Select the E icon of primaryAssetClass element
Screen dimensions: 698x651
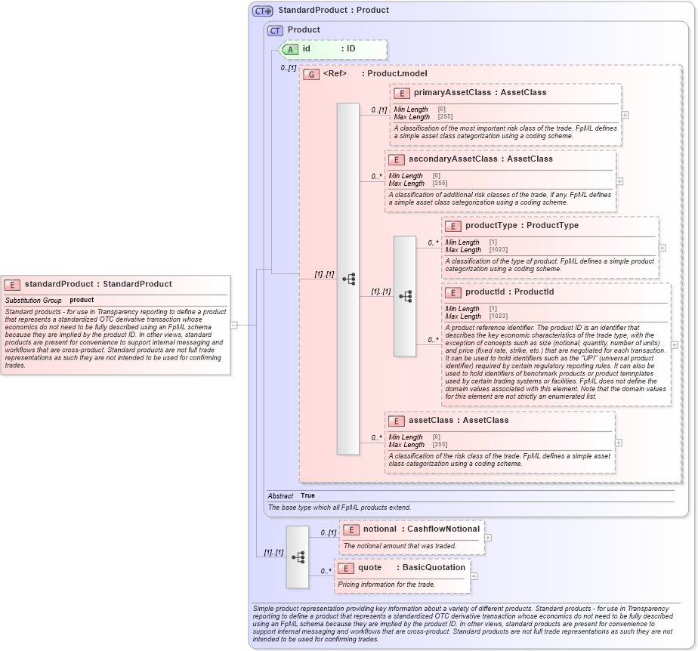(x=401, y=92)
